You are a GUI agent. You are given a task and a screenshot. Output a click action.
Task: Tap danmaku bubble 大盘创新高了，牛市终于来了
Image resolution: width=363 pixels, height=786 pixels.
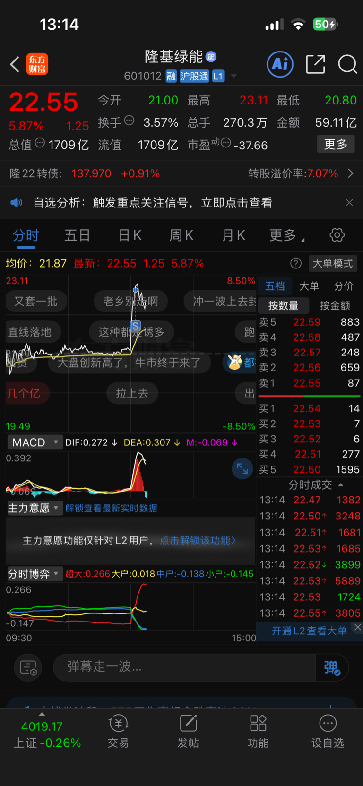pos(129,363)
